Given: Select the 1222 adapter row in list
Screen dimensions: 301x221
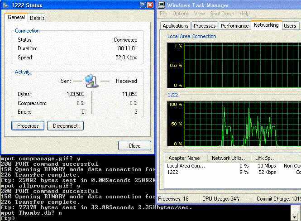Looking at the screenshot, I should tap(233, 172).
